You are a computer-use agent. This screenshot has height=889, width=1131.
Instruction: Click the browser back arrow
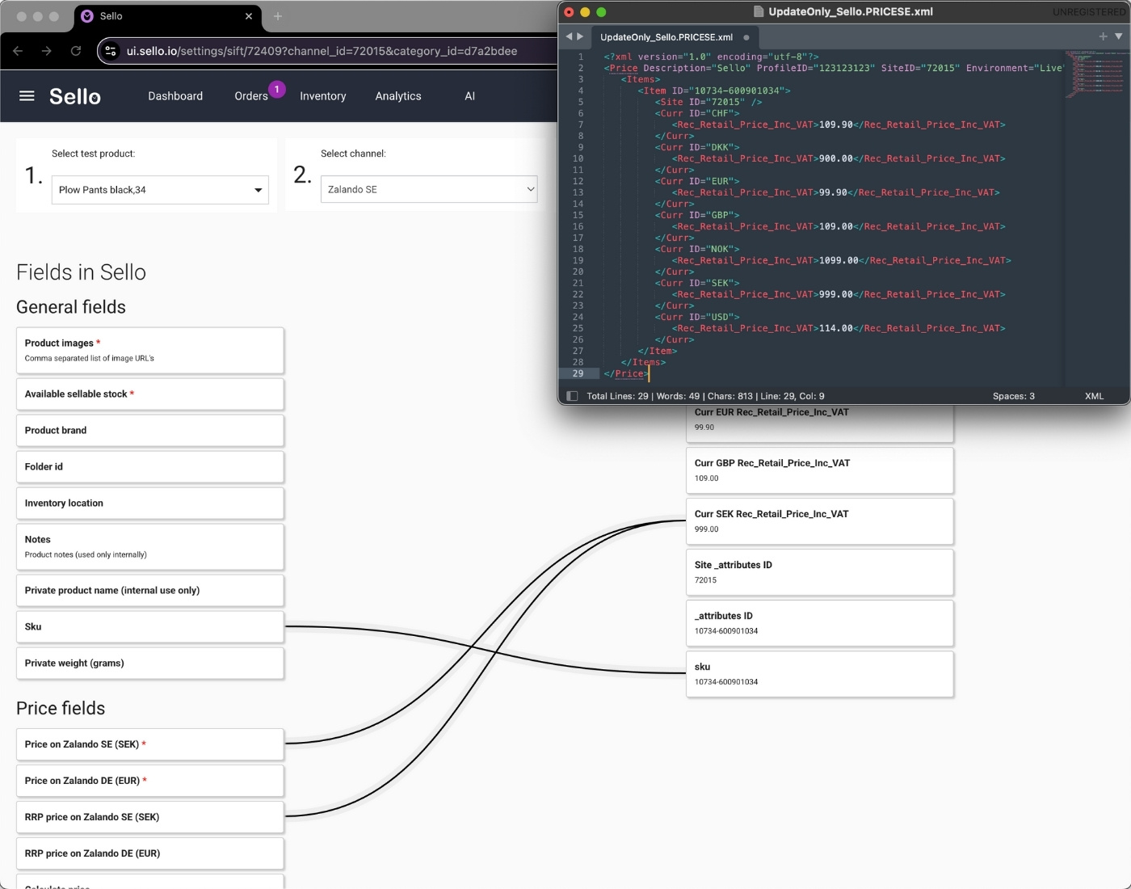coord(18,50)
